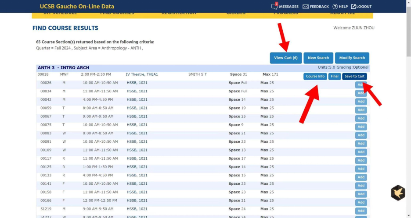The width and height of the screenshot is (411, 218).
Task: Open View Cart (6)
Action: pyautogui.click(x=286, y=58)
